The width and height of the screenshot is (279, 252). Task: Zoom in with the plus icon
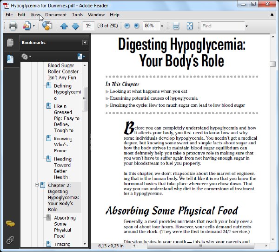pyautogui.click(x=136, y=26)
